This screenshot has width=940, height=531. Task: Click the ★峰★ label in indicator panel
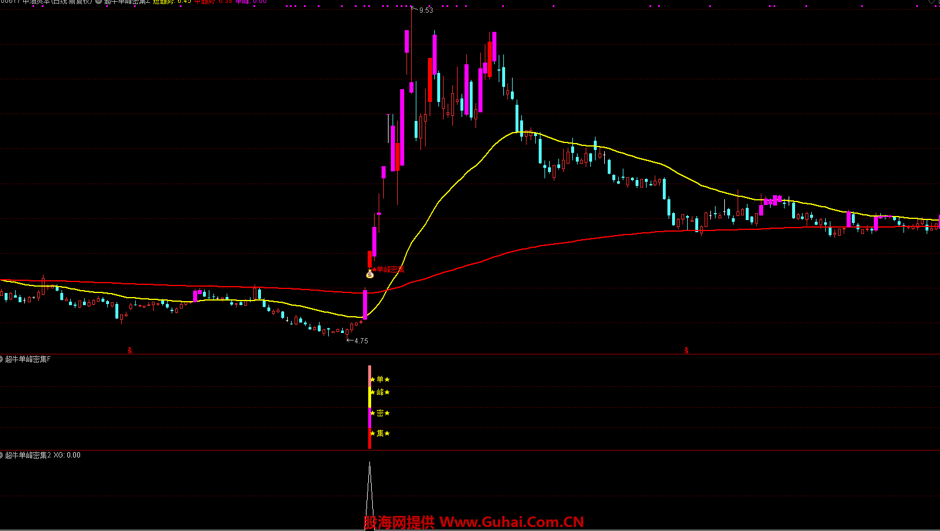coord(380,393)
